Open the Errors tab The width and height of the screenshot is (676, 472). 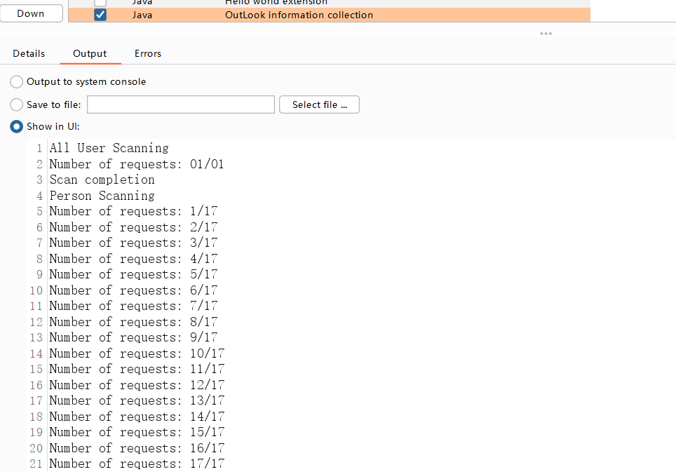point(148,53)
